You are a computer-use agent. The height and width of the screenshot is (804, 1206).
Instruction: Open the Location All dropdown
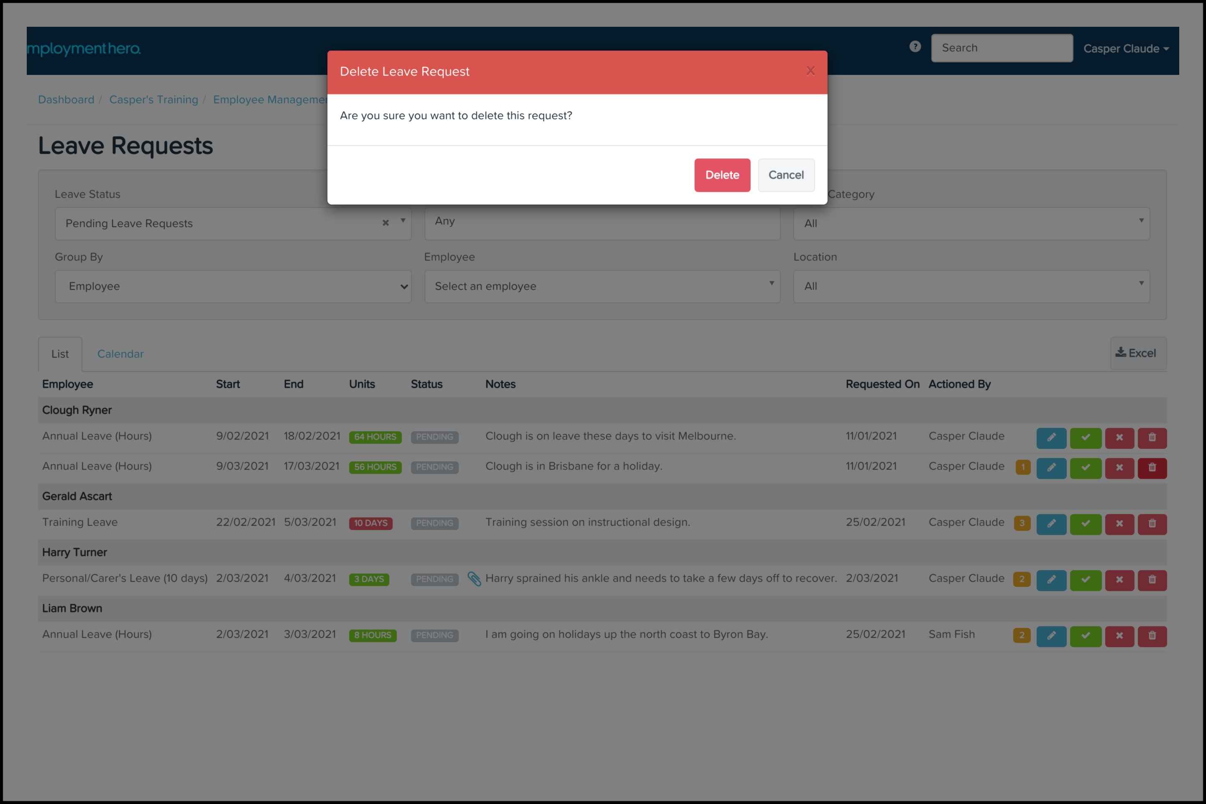point(971,286)
